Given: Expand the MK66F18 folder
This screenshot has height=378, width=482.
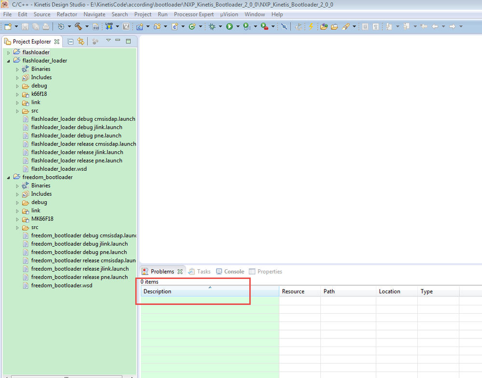Looking at the screenshot, I should coord(17,219).
